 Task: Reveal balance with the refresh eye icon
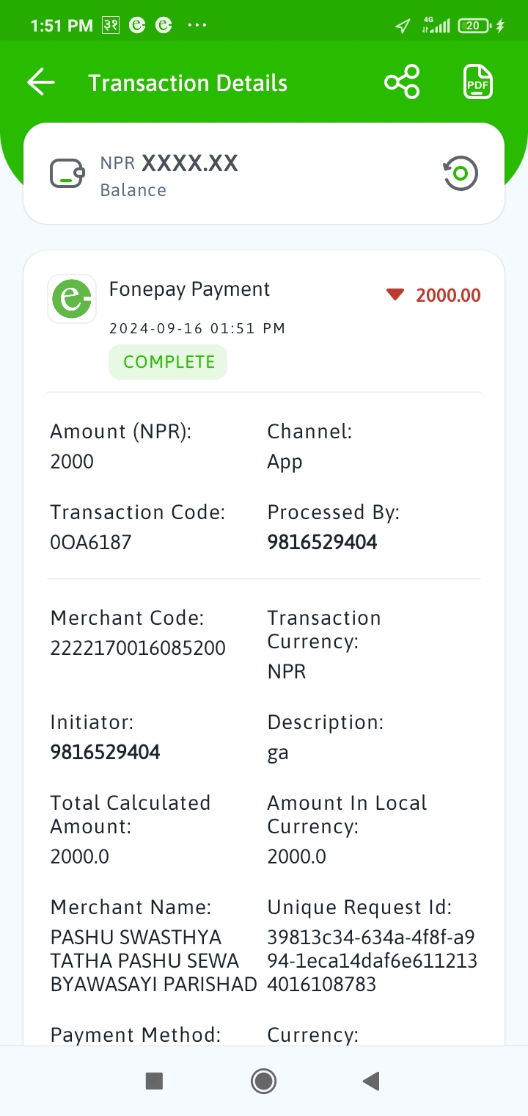461,174
